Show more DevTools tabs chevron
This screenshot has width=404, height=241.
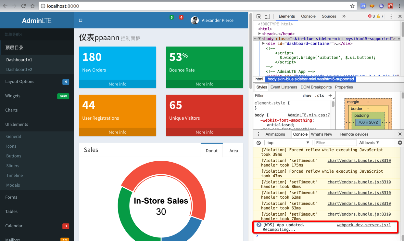(x=344, y=16)
